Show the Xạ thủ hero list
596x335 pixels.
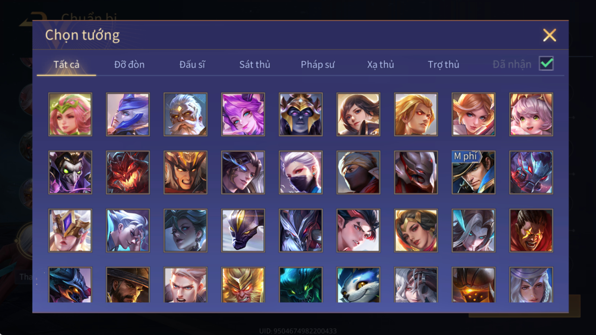click(380, 64)
